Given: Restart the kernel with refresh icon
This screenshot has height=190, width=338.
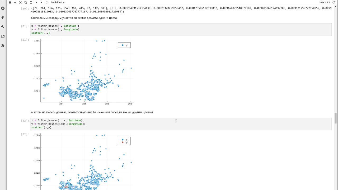Looking at the screenshot, I should point(47,2).
